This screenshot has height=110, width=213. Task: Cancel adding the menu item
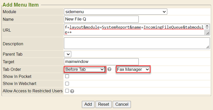tap(122, 104)
